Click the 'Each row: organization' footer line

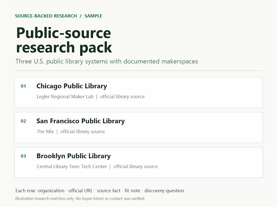100,191
